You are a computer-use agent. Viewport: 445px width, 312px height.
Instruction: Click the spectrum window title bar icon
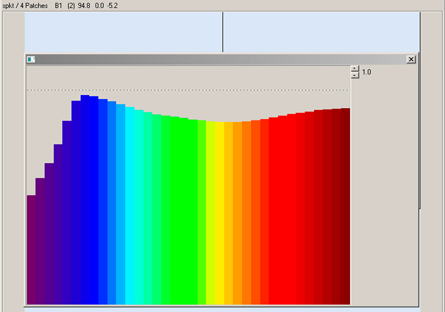[31, 59]
